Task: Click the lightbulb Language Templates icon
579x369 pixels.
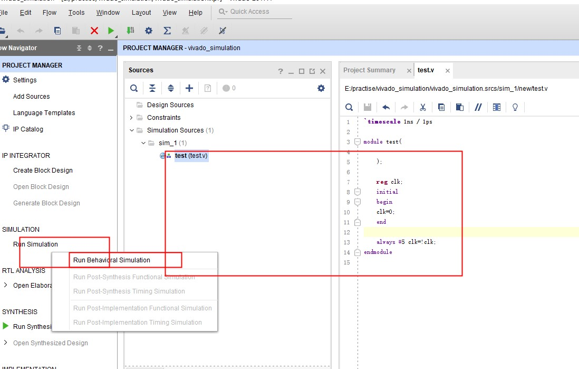Action: [515, 107]
